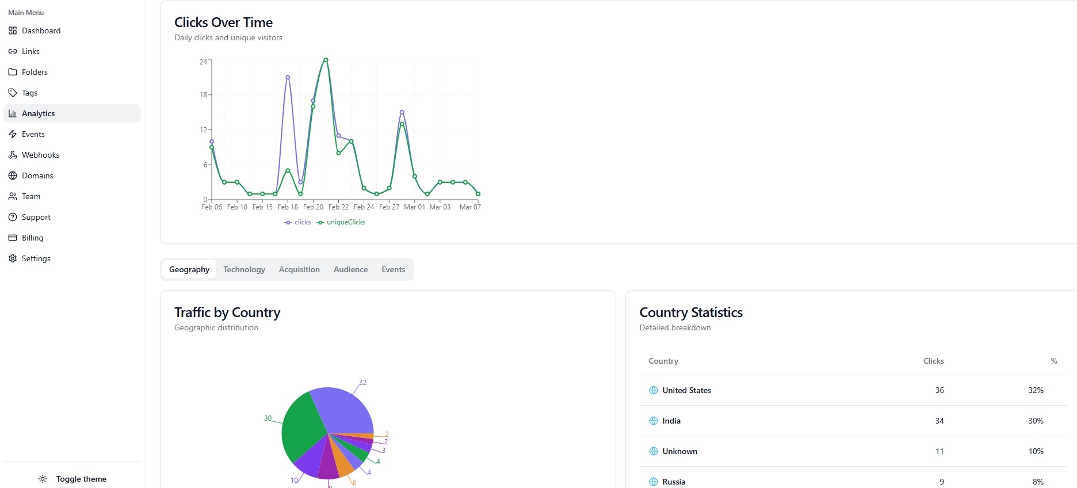Click the sun icon beside Toggle theme
Image resolution: width=1077 pixels, height=488 pixels.
pos(43,479)
